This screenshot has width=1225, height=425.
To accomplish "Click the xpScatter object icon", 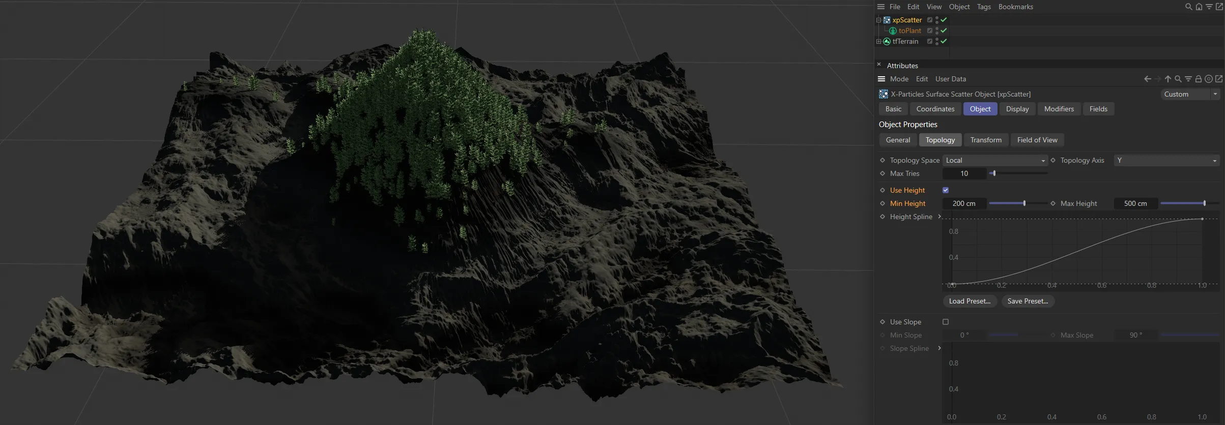I will [887, 20].
